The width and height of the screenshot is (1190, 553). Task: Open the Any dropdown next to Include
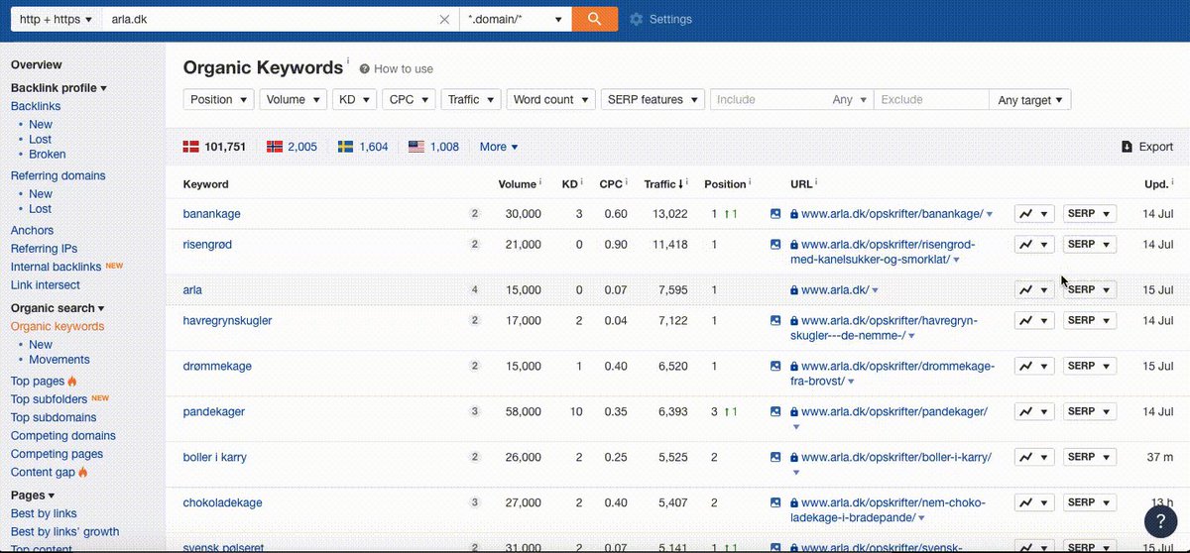point(850,99)
